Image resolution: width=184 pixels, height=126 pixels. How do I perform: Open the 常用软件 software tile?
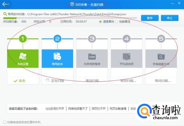point(57,58)
